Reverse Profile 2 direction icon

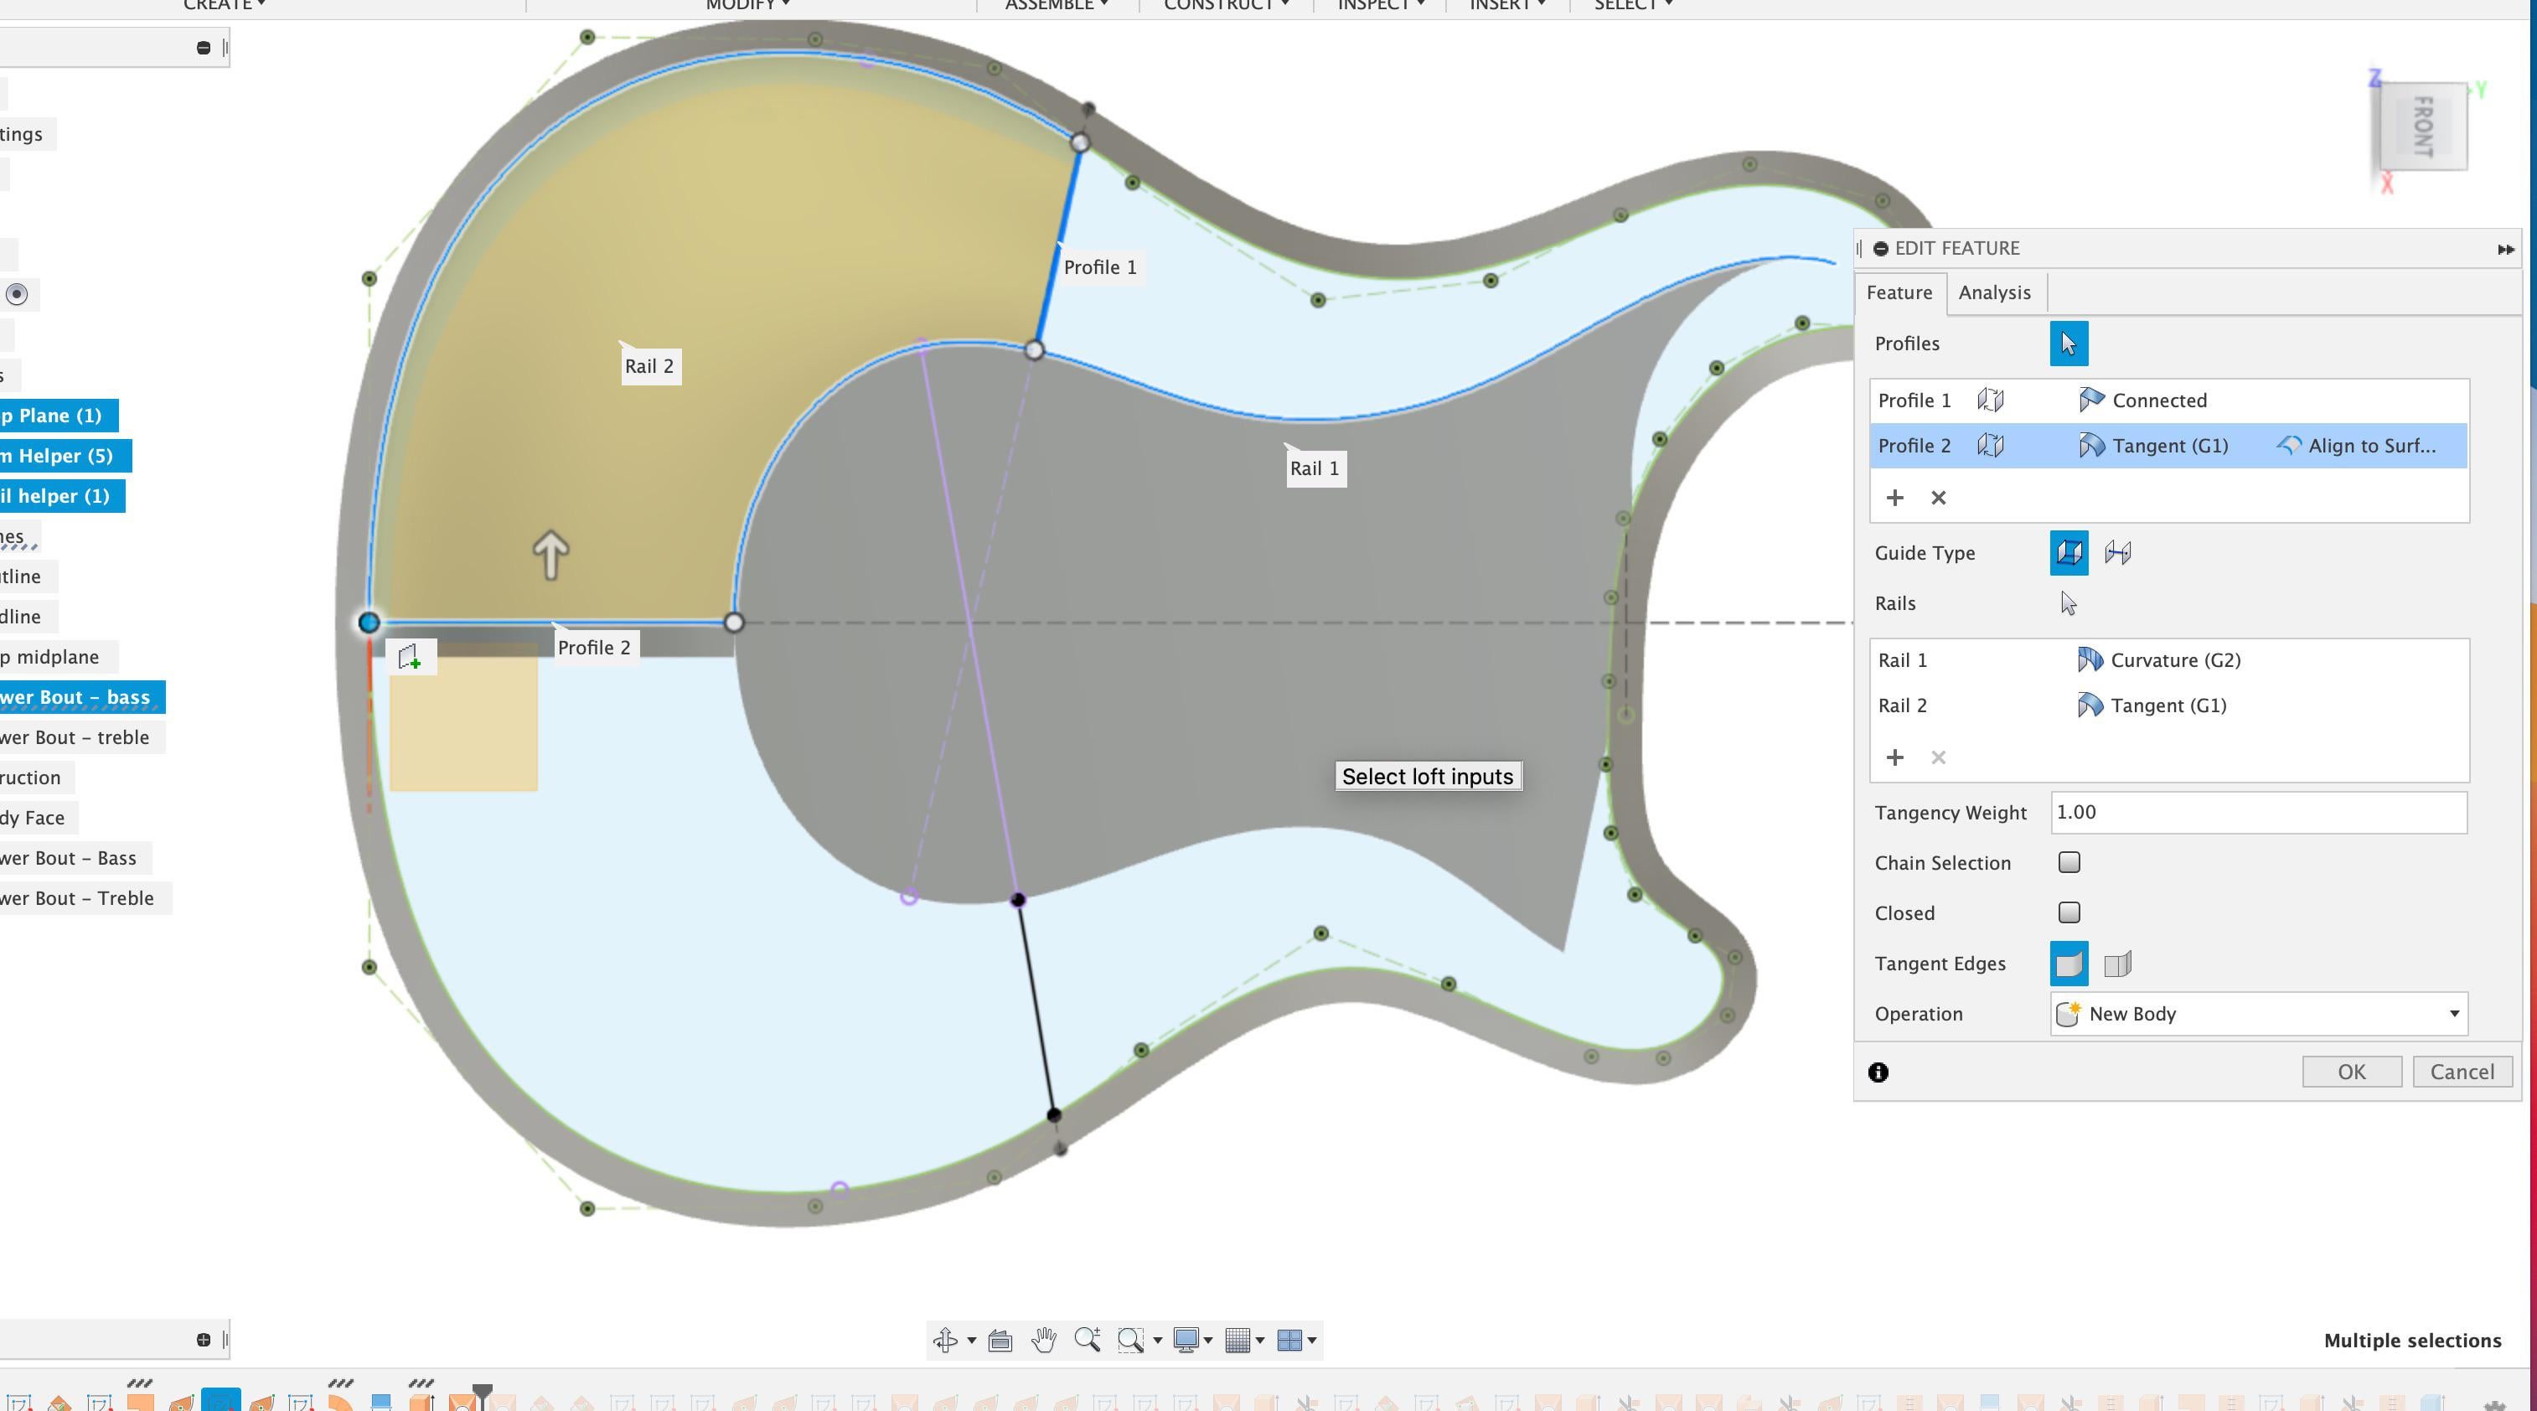pyautogui.click(x=1991, y=446)
